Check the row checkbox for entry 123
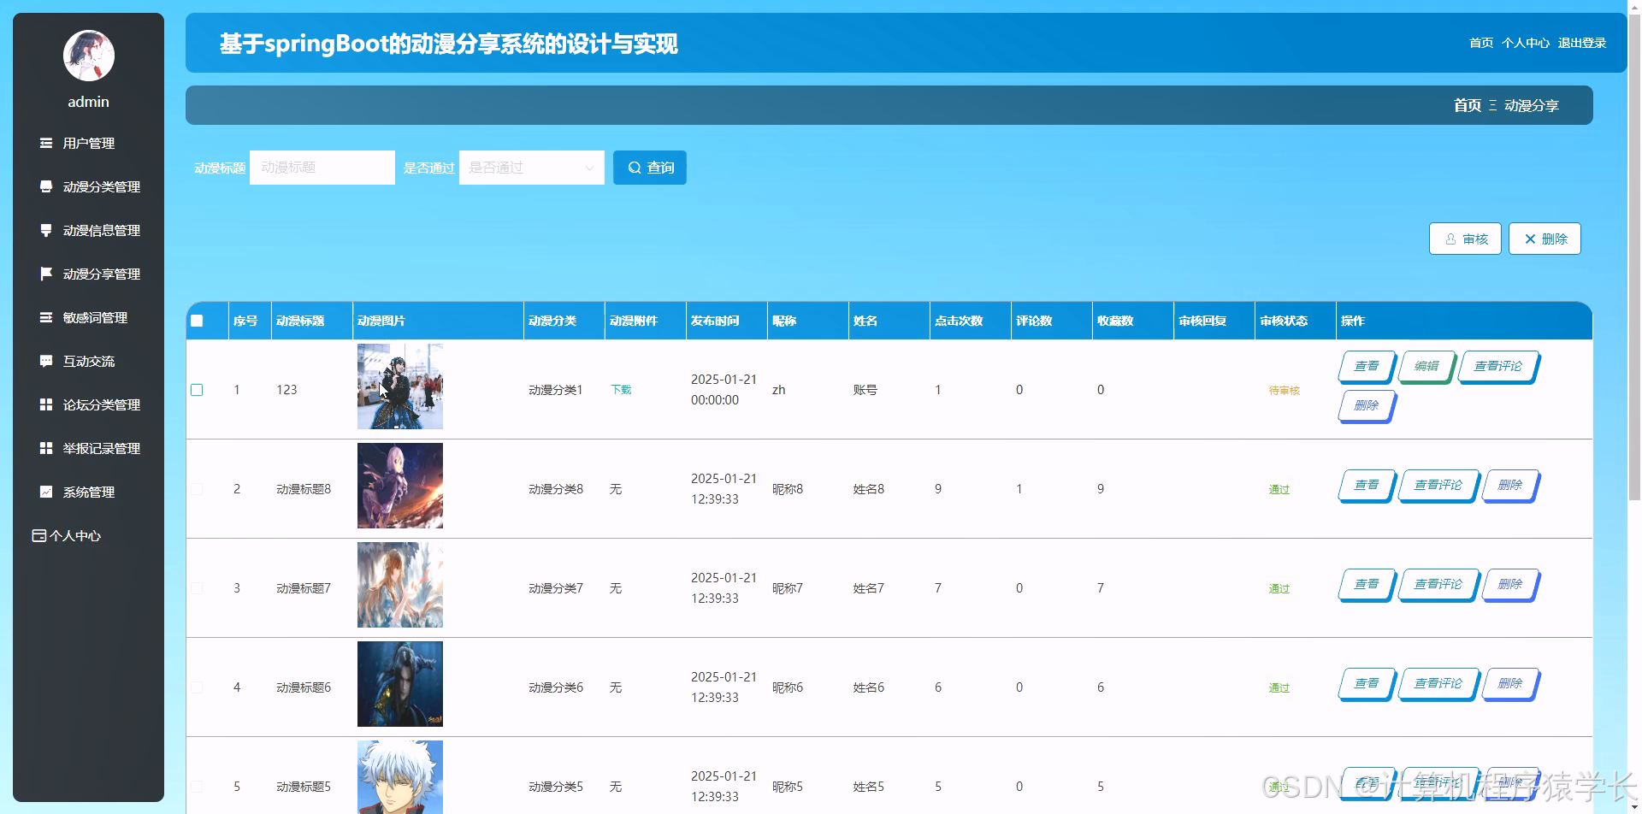This screenshot has width=1642, height=814. click(197, 389)
